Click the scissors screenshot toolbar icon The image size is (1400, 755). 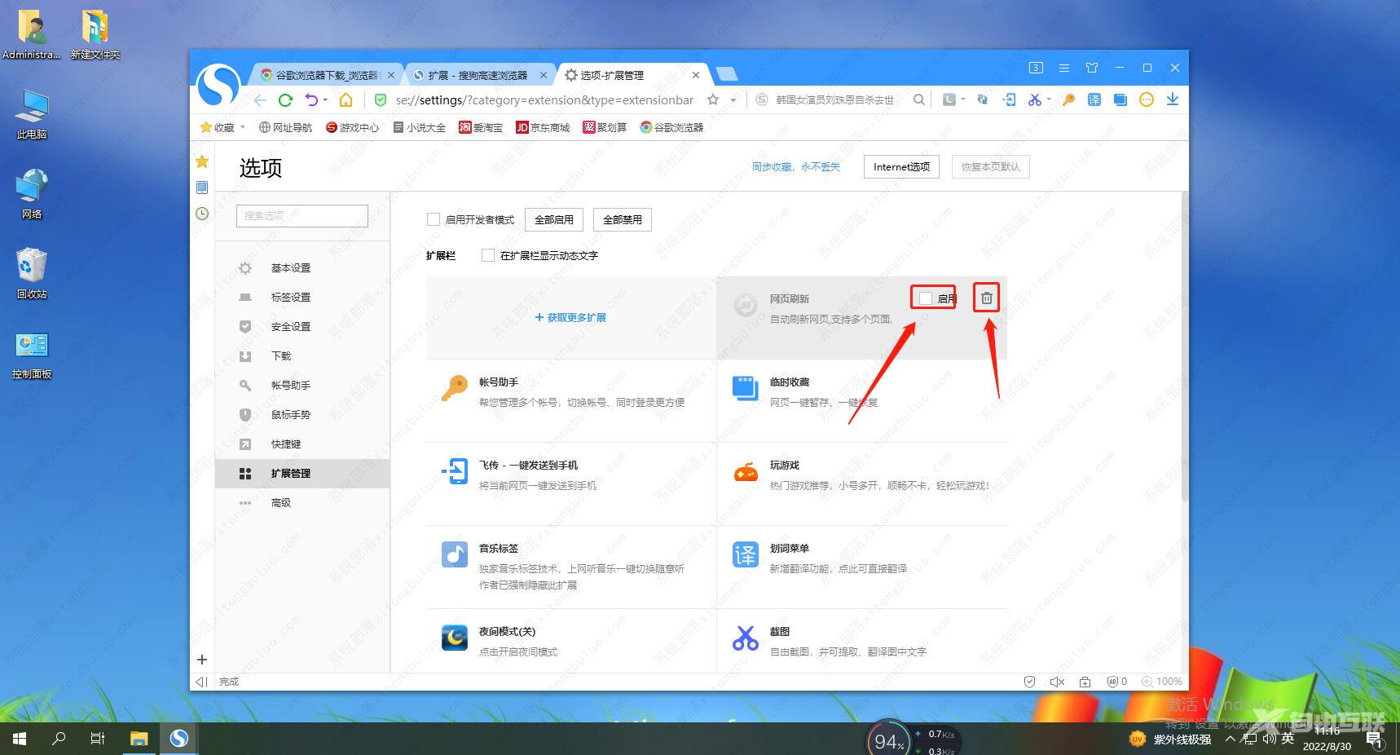click(1034, 99)
